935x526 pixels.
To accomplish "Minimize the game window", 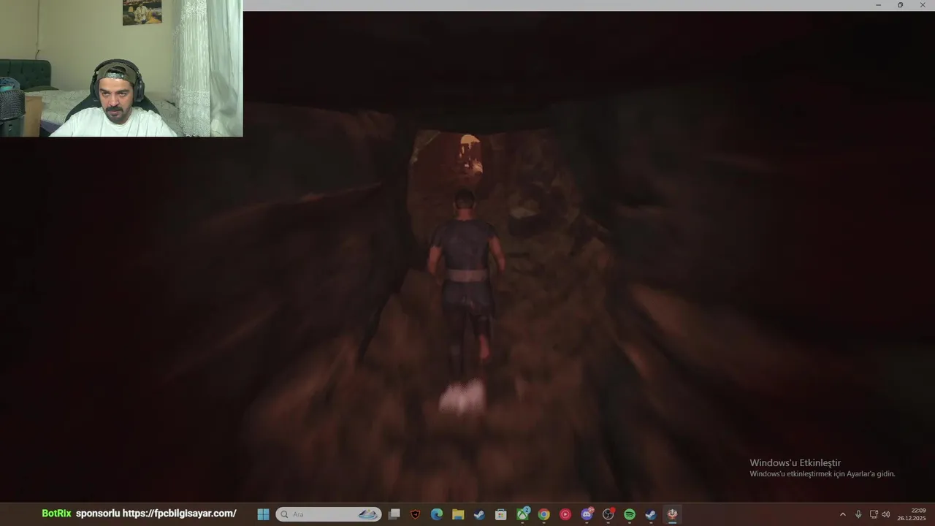I will coord(878,5).
